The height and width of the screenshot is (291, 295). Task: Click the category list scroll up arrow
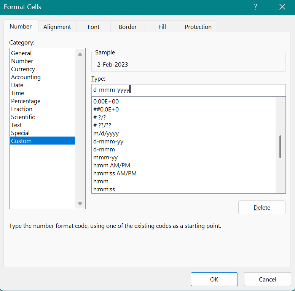80,54
